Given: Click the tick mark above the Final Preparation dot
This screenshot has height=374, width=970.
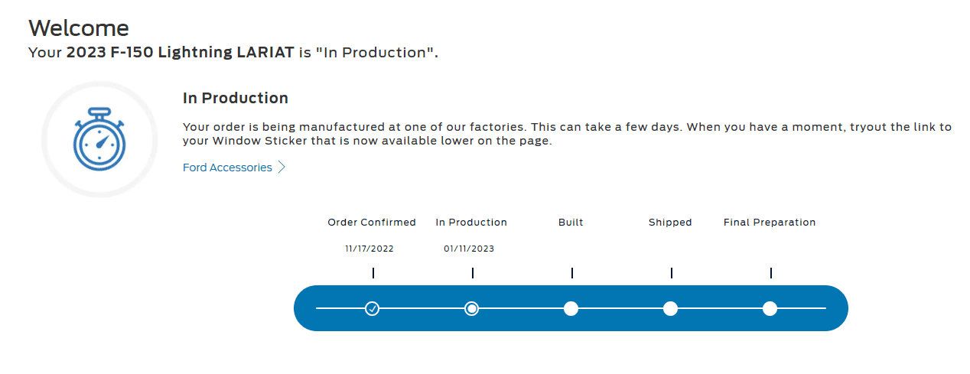Looking at the screenshot, I should (771, 273).
